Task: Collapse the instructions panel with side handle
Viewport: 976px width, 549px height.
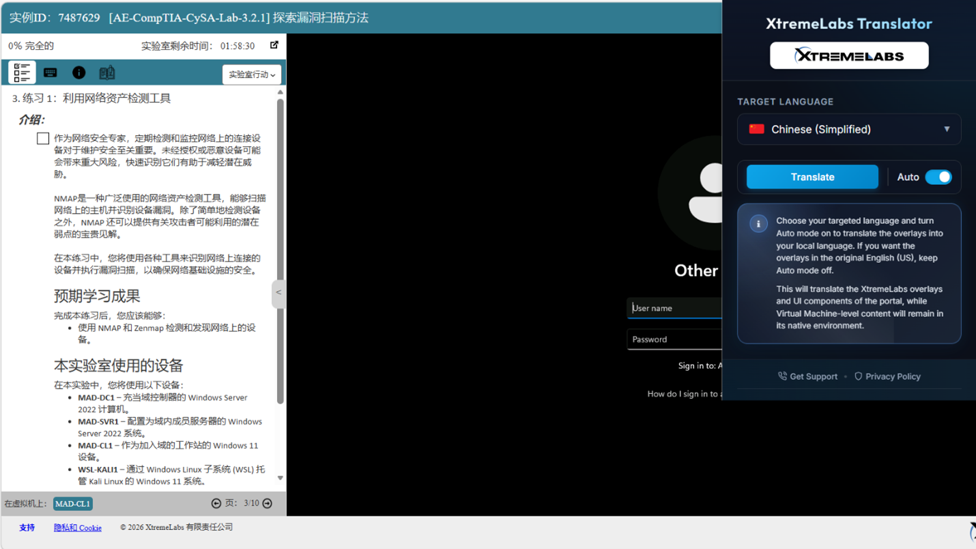Action: pyautogui.click(x=278, y=293)
